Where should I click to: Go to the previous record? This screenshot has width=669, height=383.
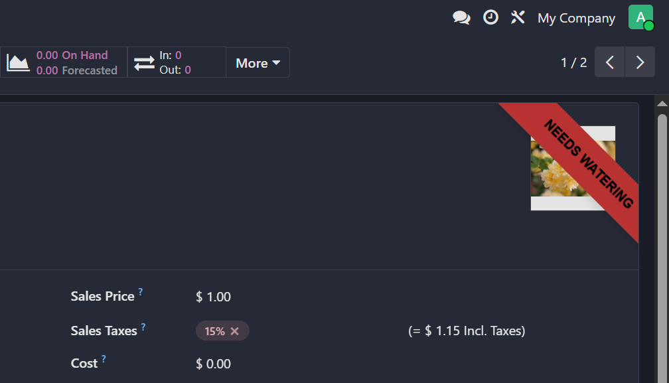tap(610, 62)
